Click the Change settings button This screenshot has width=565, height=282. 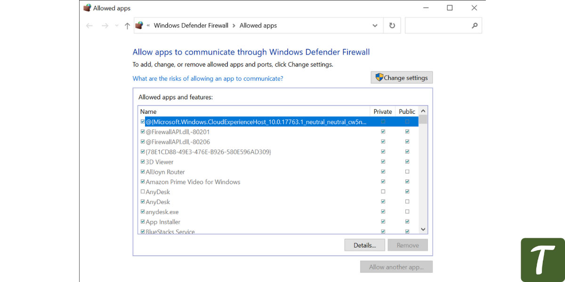pyautogui.click(x=402, y=78)
